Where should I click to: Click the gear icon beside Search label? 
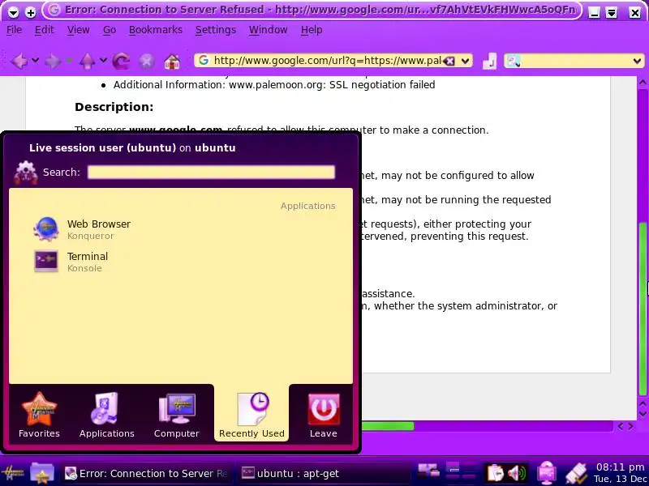[26, 173]
